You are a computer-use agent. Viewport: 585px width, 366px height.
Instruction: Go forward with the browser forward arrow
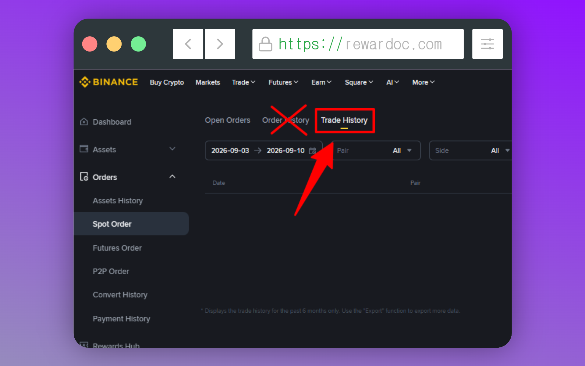220,44
